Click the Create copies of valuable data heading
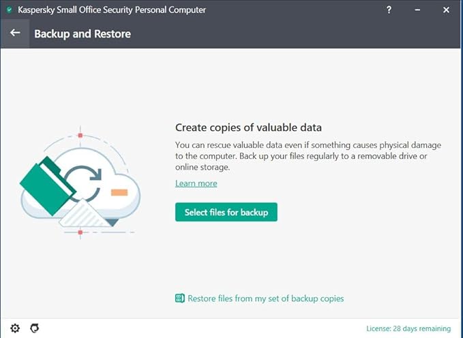 248,127
